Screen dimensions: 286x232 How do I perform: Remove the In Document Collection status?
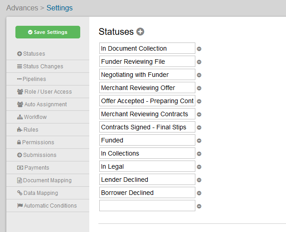point(199,49)
